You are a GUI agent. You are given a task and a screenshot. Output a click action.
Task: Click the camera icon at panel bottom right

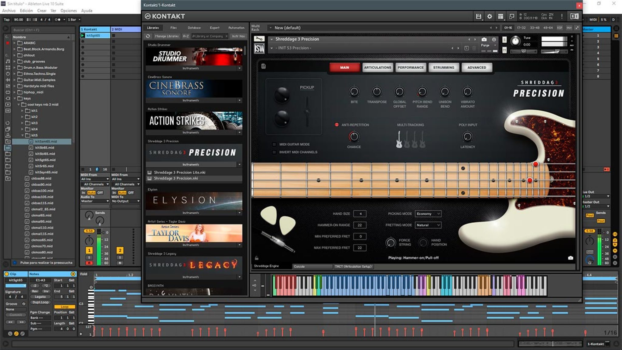point(570,258)
